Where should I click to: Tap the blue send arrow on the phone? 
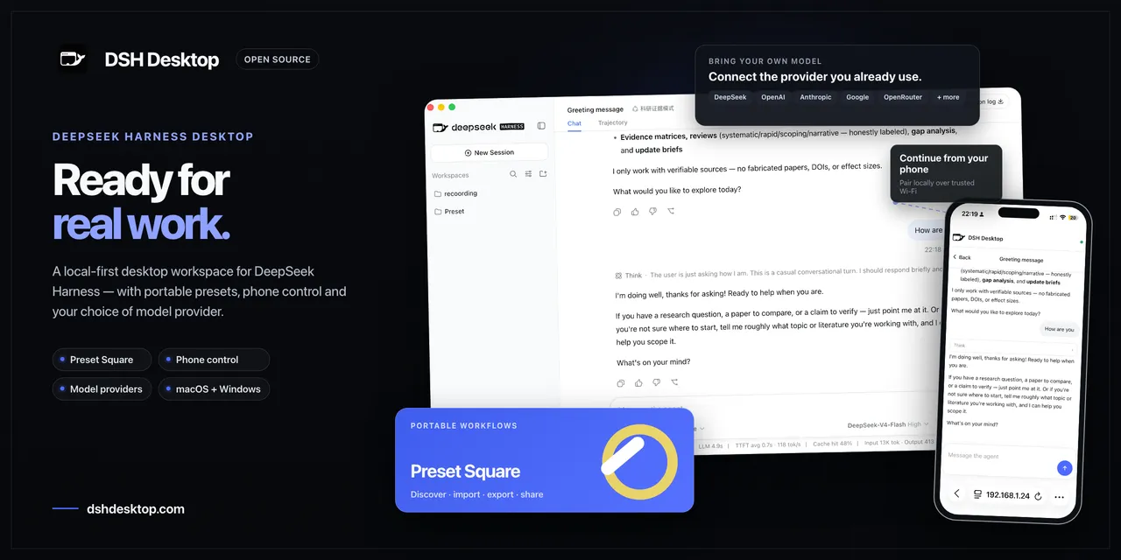point(1064,468)
